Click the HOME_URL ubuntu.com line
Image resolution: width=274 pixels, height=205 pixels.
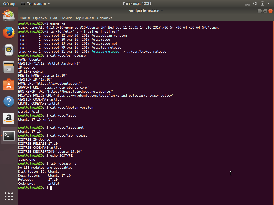click(50, 84)
